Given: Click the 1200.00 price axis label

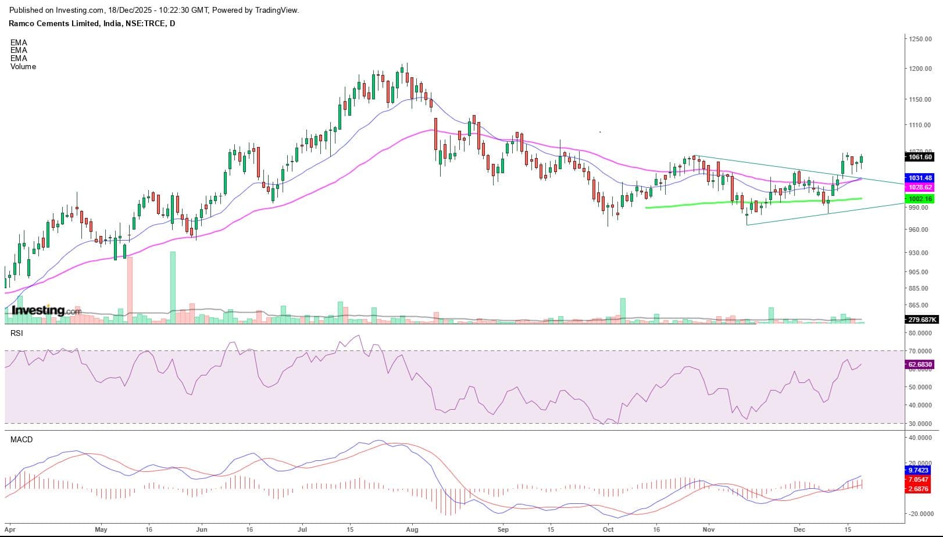Looking at the screenshot, I should (920, 69).
